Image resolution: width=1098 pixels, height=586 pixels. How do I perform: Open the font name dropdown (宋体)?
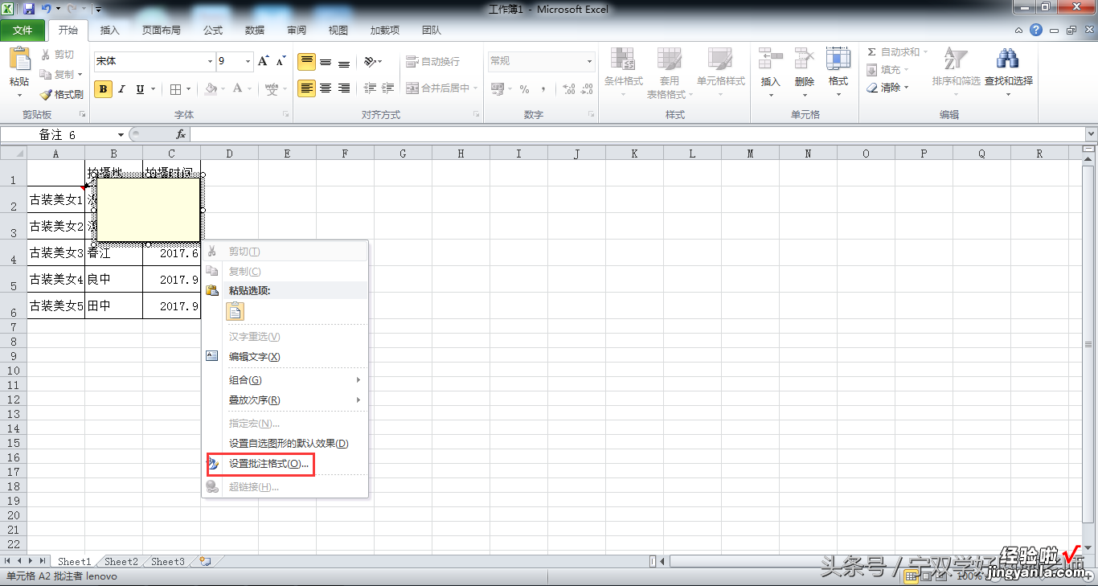(210, 61)
